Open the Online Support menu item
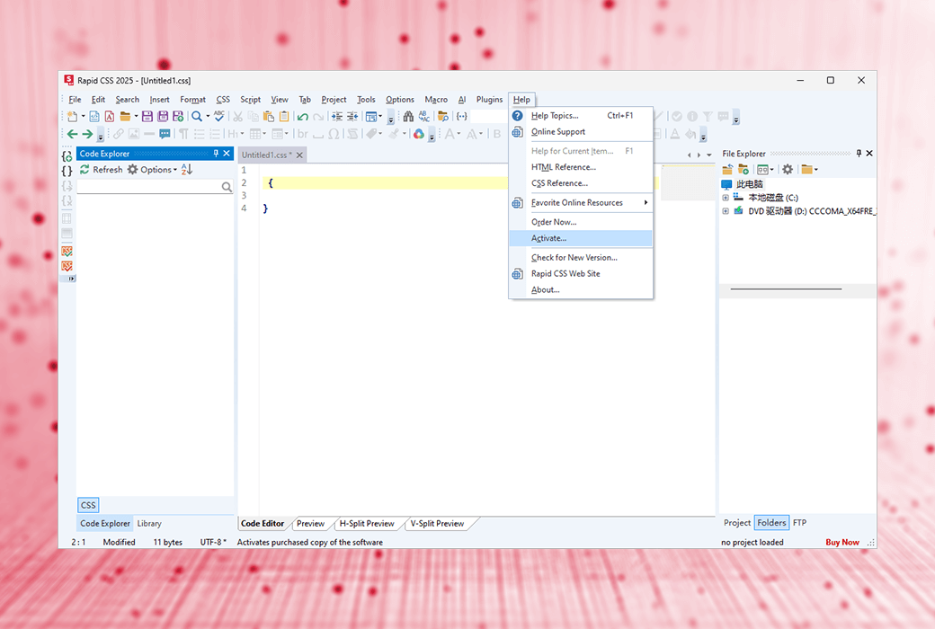The width and height of the screenshot is (935, 629). coord(581,132)
